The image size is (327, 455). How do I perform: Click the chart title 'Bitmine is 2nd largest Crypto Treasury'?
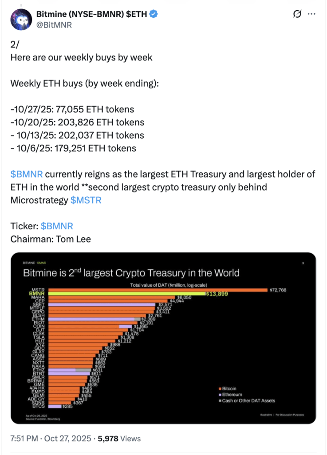[131, 273]
